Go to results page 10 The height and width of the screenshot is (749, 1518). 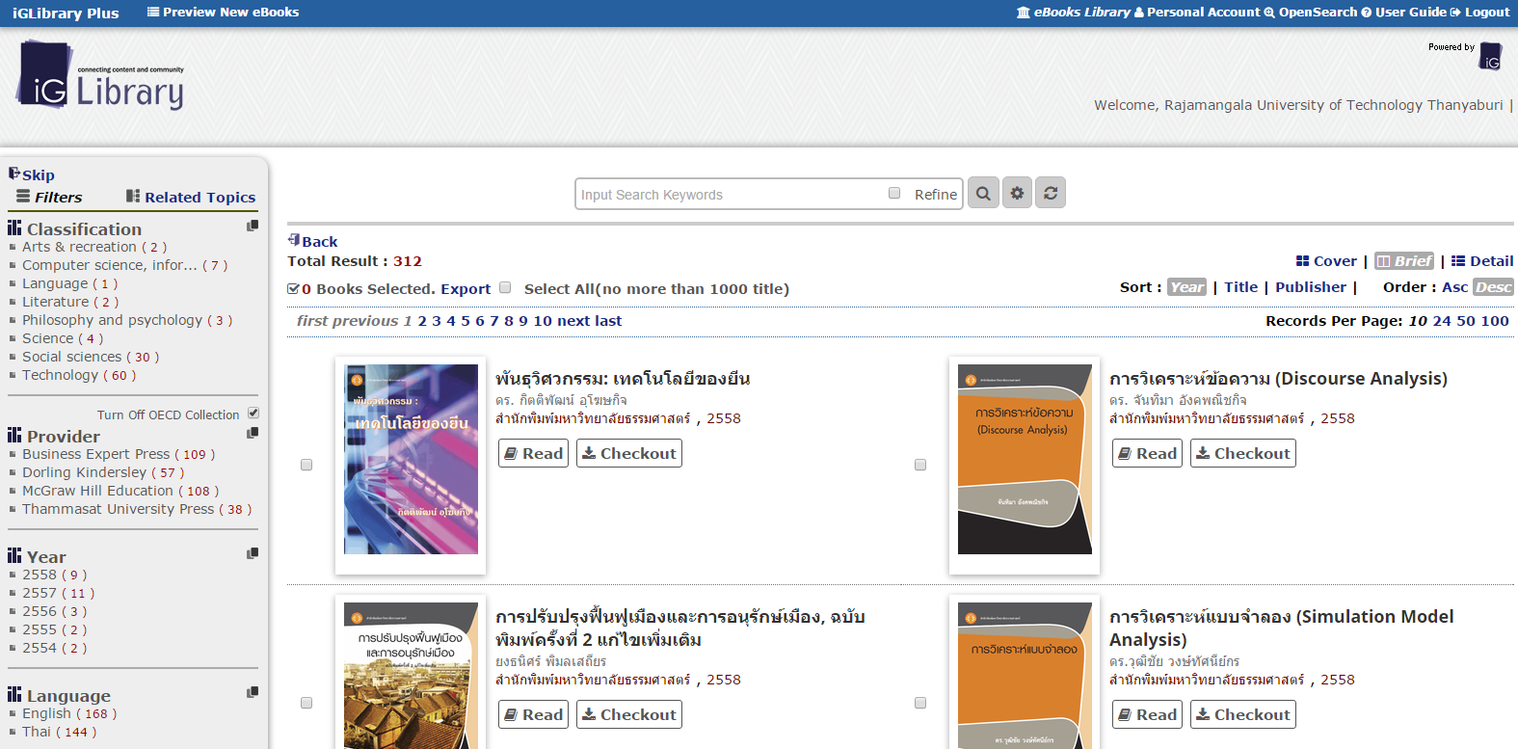coord(543,321)
